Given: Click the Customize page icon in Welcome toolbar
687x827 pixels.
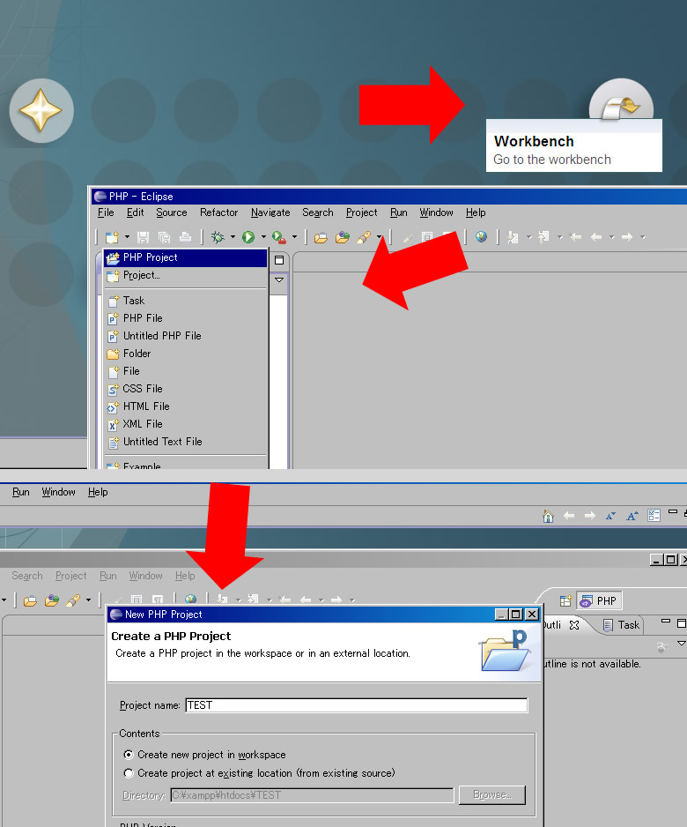Looking at the screenshot, I should pyautogui.click(x=654, y=515).
